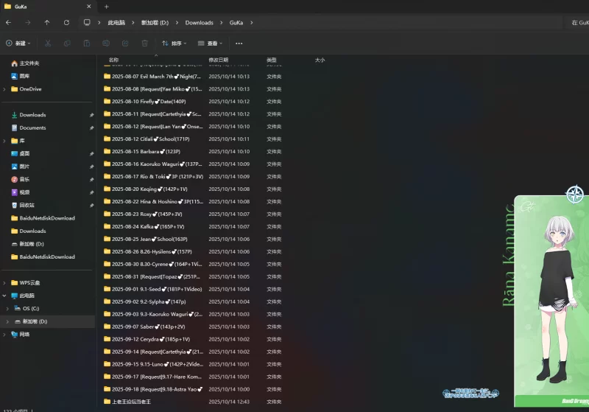The width and height of the screenshot is (589, 412).
Task: Open the 查看 (View) dropdown menu
Action: click(x=210, y=43)
